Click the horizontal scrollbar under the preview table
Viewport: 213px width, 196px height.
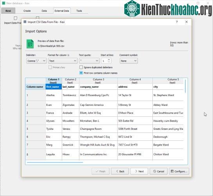coord(55,162)
